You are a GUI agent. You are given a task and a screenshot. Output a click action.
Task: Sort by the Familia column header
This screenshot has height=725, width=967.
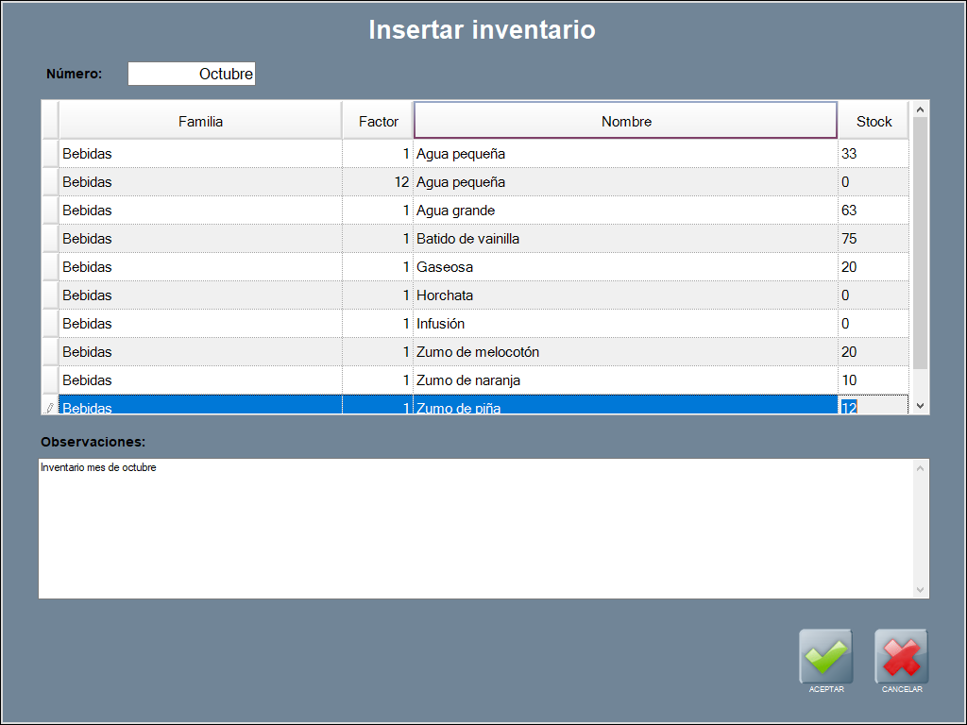pyautogui.click(x=200, y=121)
